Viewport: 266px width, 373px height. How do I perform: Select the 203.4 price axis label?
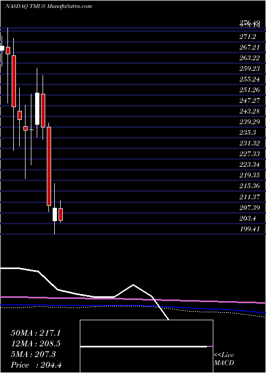248,218
